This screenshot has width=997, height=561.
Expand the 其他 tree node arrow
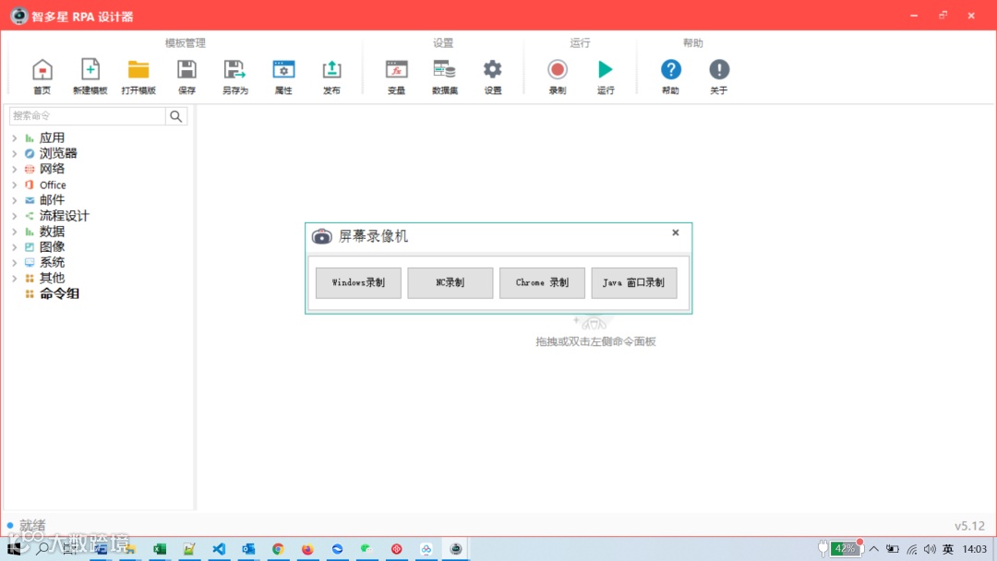pos(14,279)
